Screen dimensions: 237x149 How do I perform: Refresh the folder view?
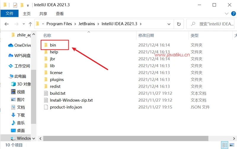click(179, 24)
